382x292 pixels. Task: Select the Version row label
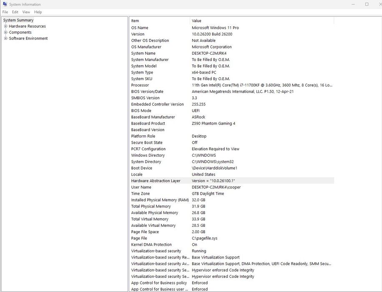[138, 34]
